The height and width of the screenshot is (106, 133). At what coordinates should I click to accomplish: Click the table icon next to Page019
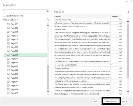[8, 89]
